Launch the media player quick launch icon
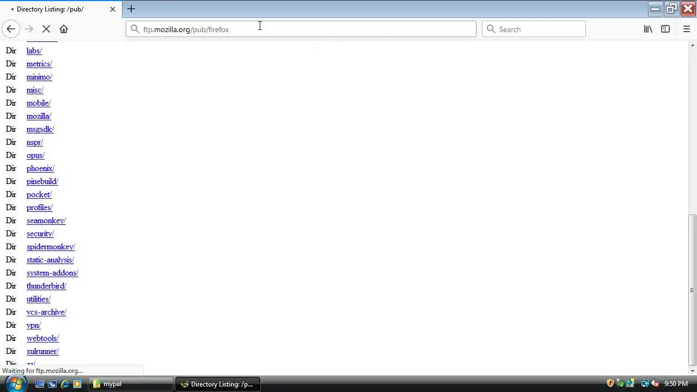 77,384
